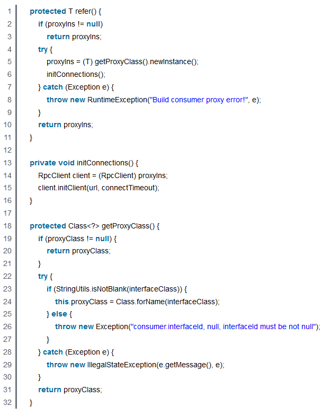Click 'return proxyClass;' on line 31
The width and height of the screenshot is (331, 415).
70,390
